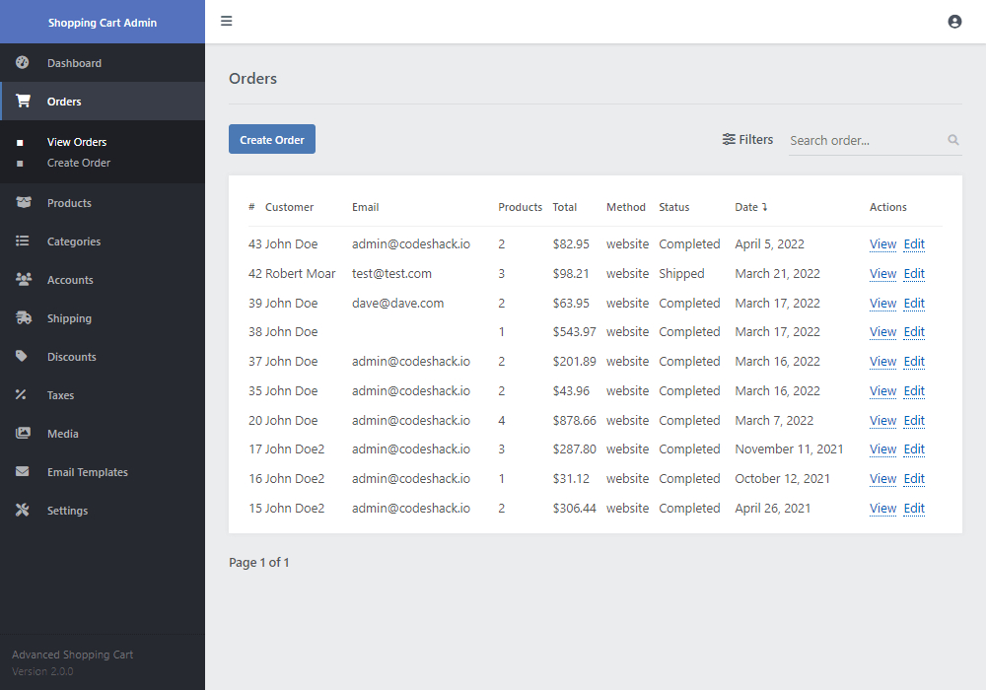Click the Email Templates envelope icon
This screenshot has width=986, height=690.
point(22,471)
